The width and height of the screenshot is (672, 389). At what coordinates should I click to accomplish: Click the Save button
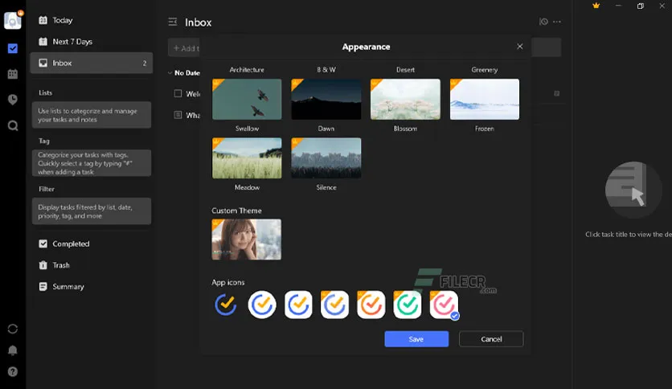click(416, 339)
